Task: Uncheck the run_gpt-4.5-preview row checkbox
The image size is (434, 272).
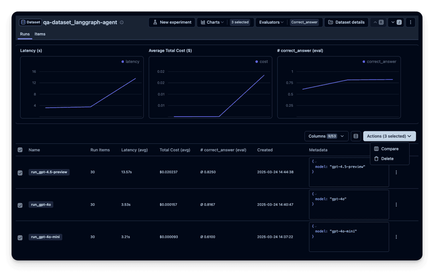Action: click(20, 173)
